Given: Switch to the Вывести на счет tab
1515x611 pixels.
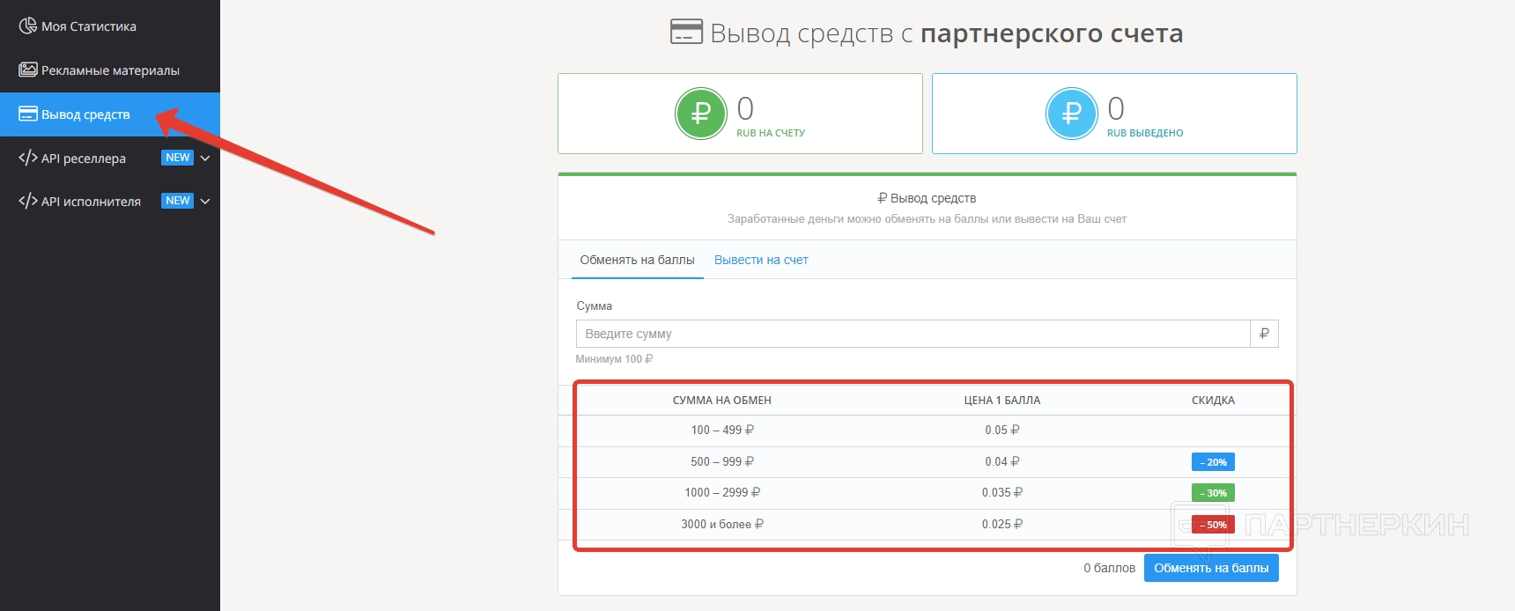Looking at the screenshot, I should (761, 260).
